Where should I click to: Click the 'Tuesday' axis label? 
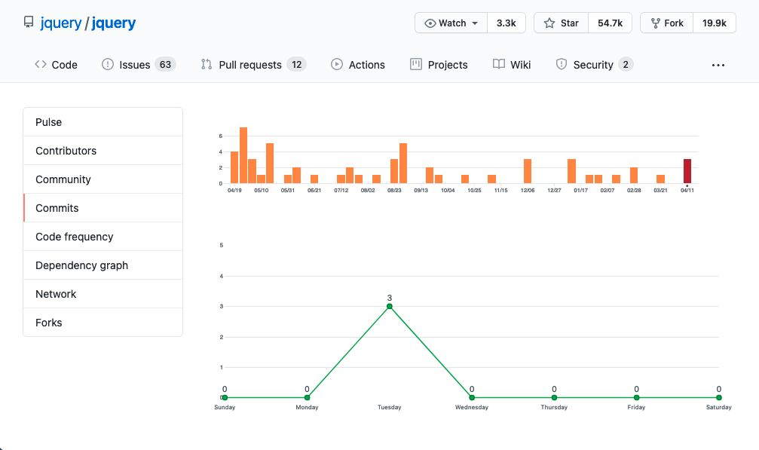[390, 408]
